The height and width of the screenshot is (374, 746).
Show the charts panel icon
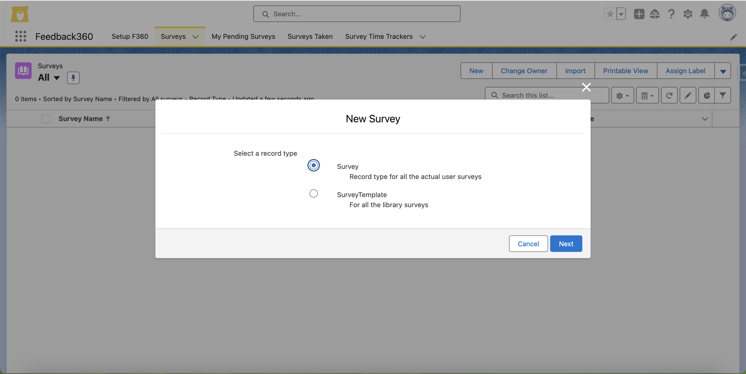click(707, 95)
